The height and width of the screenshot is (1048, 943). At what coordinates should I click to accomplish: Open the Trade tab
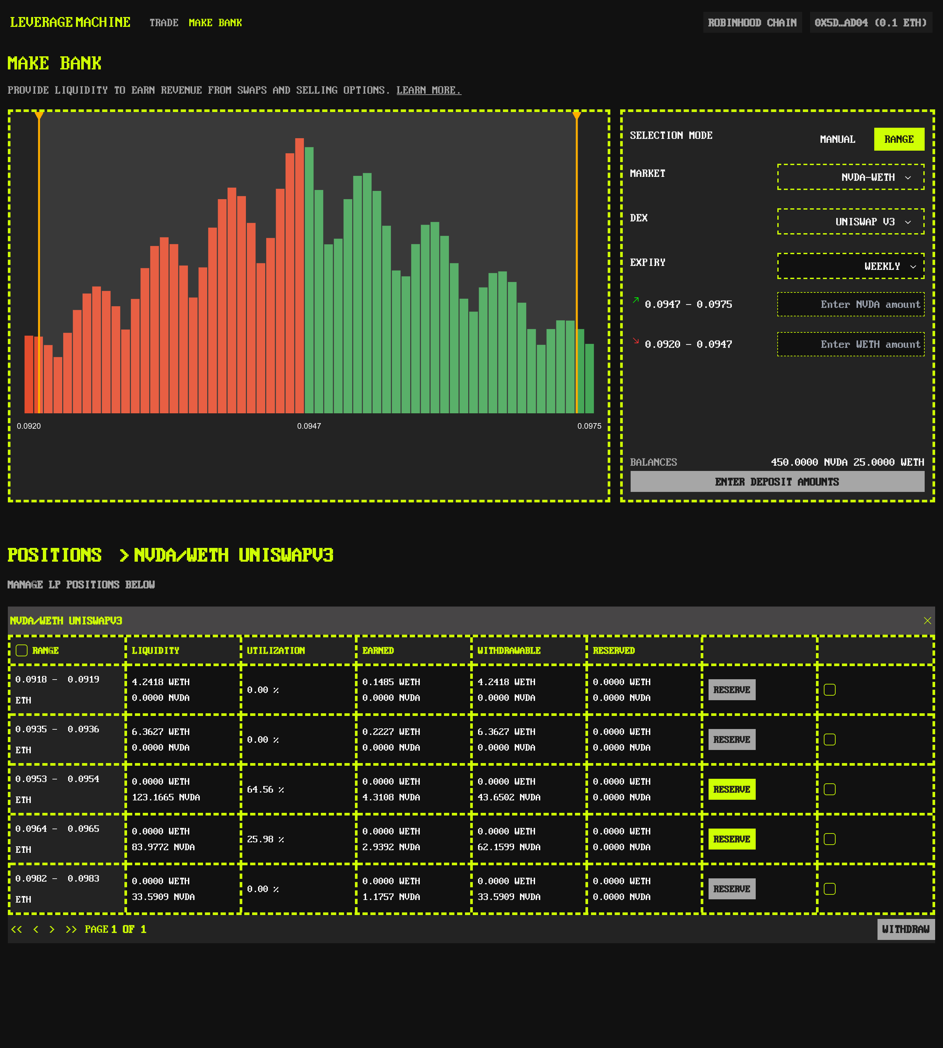point(164,23)
